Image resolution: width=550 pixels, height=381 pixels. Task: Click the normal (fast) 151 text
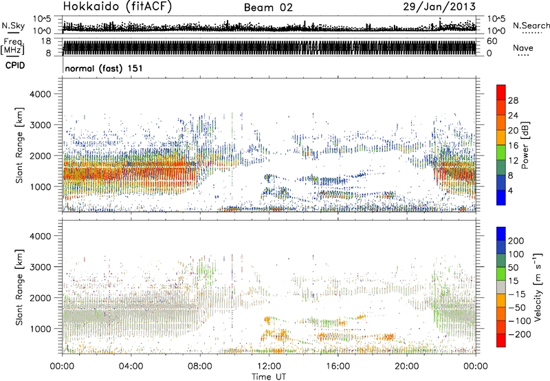(104, 68)
